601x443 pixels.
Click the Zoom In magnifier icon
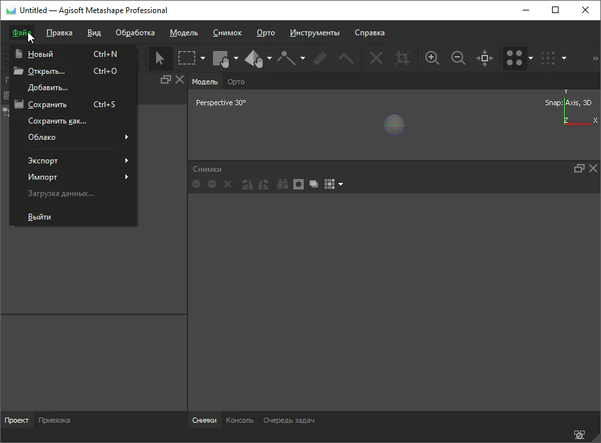click(x=432, y=58)
